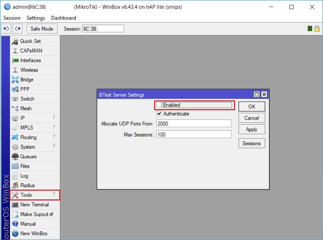Open the Settings menu
Viewport: 323px width, 240px height.
pyautogui.click(x=36, y=18)
